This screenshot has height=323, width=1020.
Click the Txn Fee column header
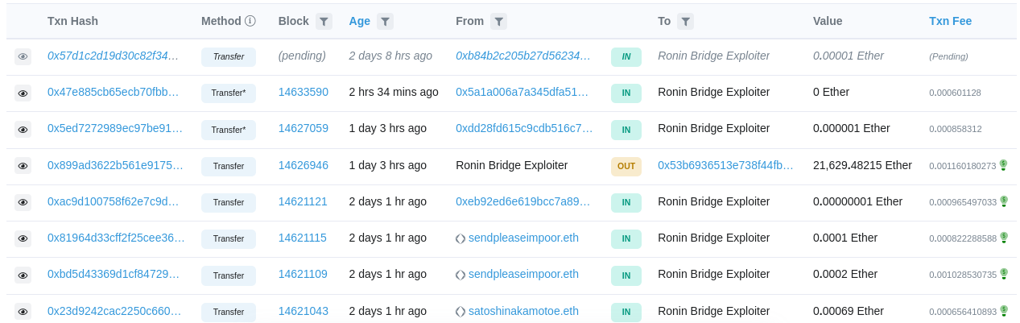click(950, 21)
